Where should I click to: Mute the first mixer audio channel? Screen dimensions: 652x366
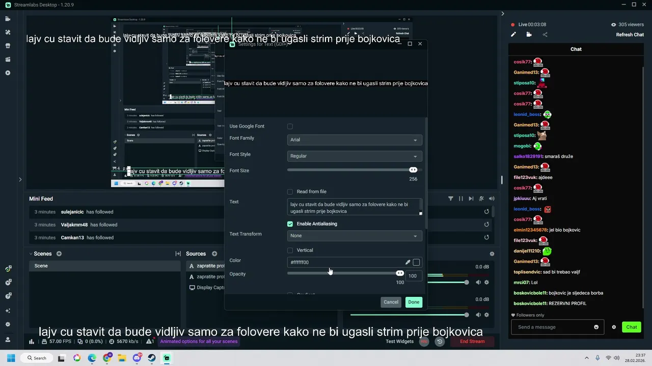point(478,282)
